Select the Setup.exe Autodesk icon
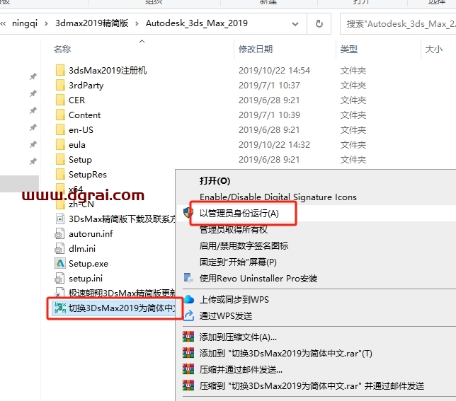The image size is (456, 401). [60, 263]
